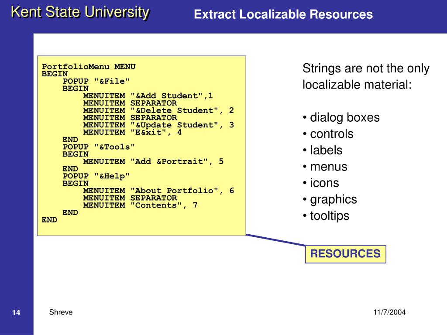Screen dimensions: 447x335
Task: Select the Extract Localizable Resources title
Action: pyautogui.click(x=283, y=14)
